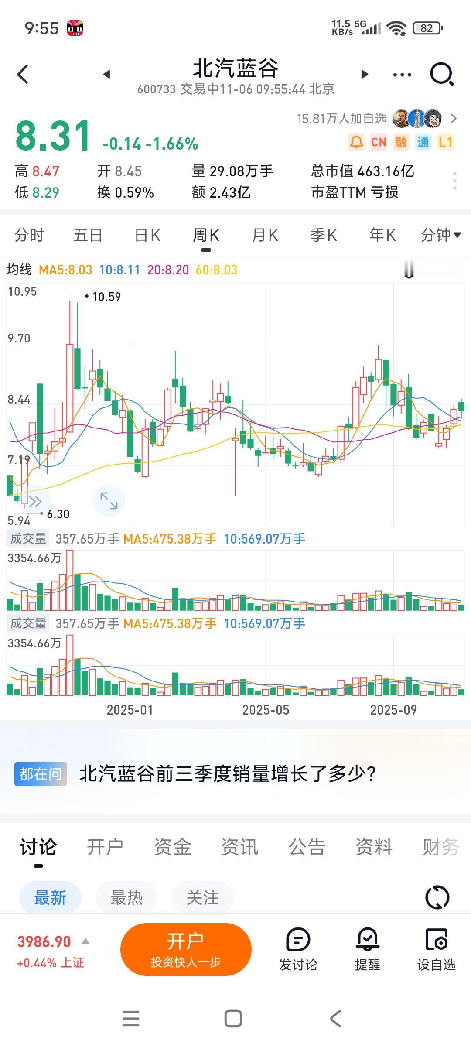Tap the double-arrow chart scroll icon
The image size is (471, 1047).
[x=35, y=501]
